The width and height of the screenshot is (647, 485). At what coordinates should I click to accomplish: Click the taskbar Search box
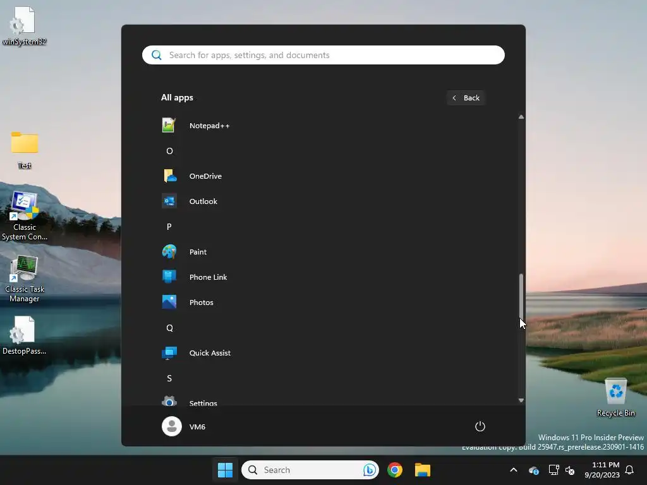point(310,470)
